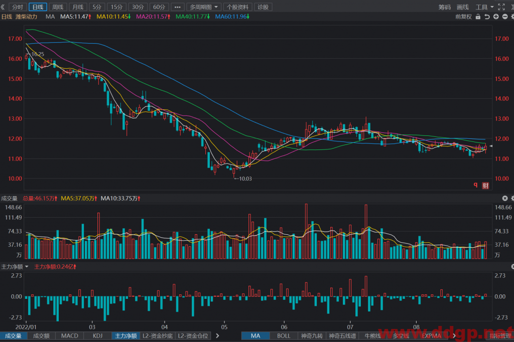Open main chart settings gear
The width and height of the screenshot is (514, 342).
(512, 17)
